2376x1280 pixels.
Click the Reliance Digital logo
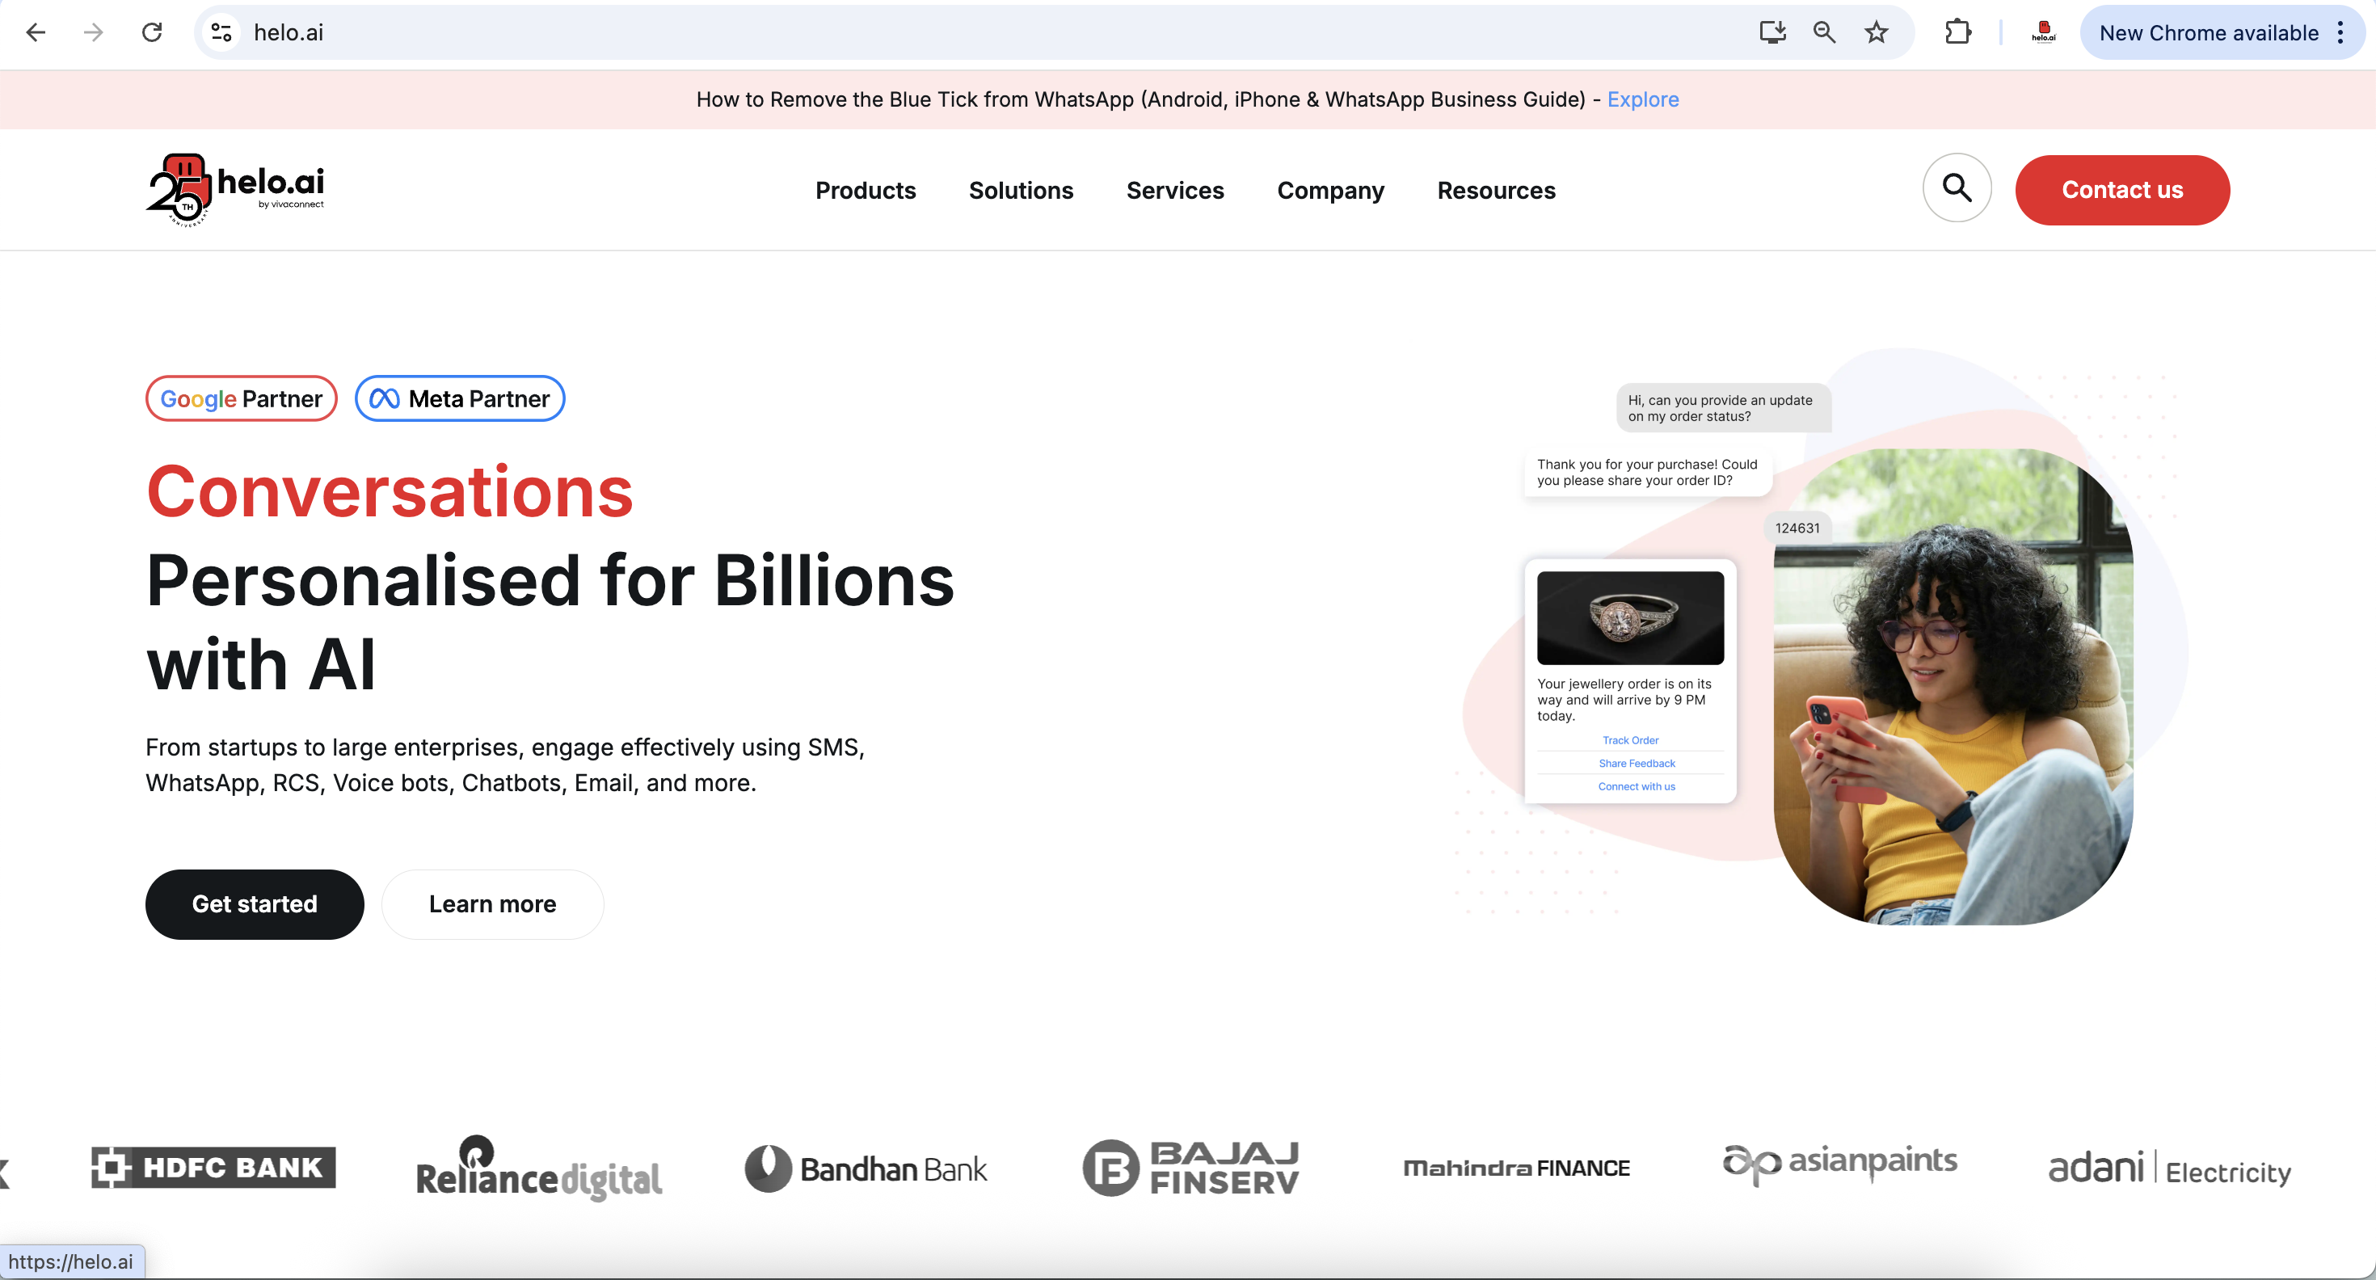pyautogui.click(x=539, y=1168)
